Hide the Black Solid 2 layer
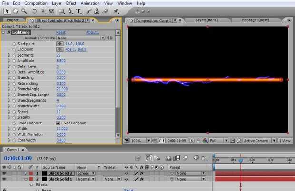 tap(4, 173)
